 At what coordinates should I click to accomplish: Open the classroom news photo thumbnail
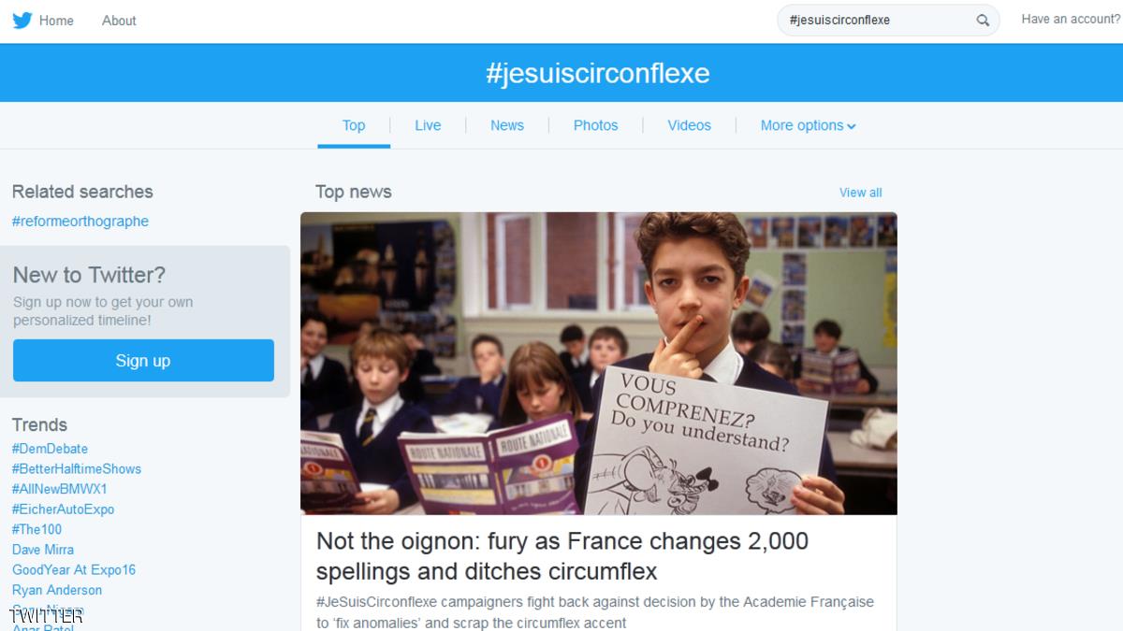[x=599, y=364]
